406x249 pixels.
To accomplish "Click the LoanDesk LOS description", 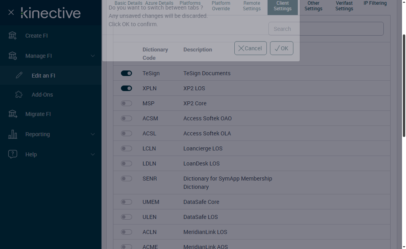I will (201, 163).
